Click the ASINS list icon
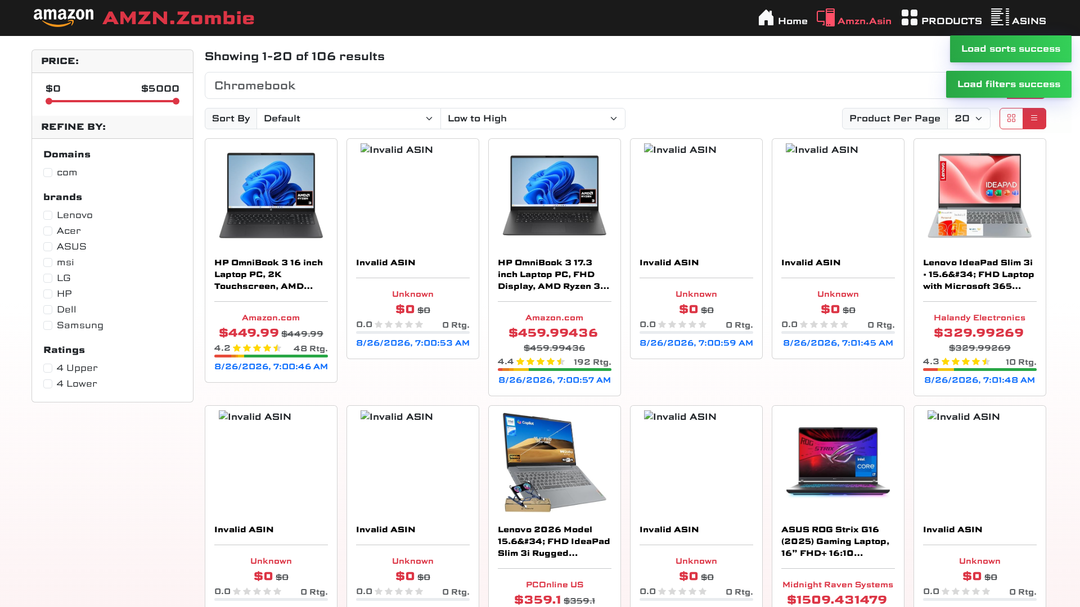The image size is (1080, 607). (1000, 17)
